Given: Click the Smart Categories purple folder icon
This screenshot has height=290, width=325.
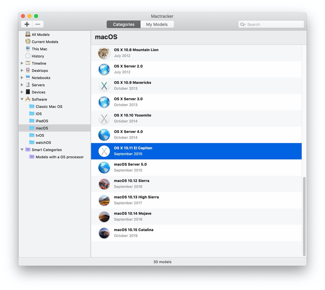Looking at the screenshot, I should point(28,149).
